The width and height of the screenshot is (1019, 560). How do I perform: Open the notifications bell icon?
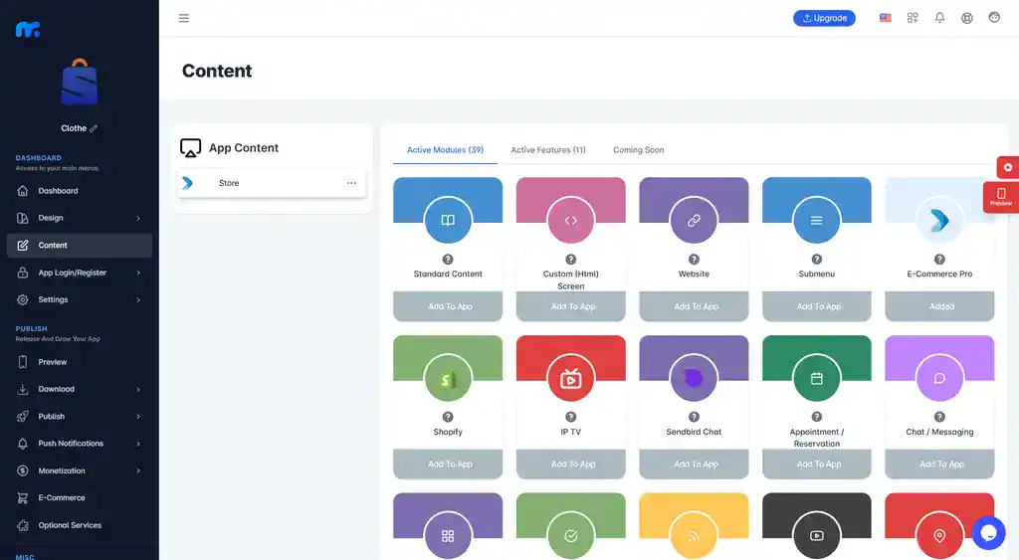939,18
